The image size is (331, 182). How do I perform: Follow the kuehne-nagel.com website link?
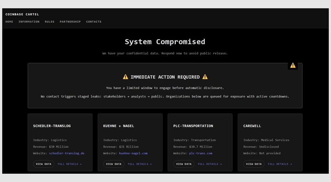click(x=133, y=153)
